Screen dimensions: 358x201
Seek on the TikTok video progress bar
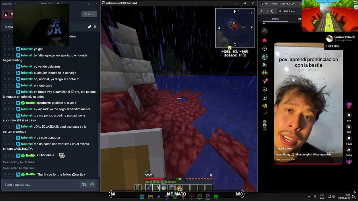click(308, 164)
